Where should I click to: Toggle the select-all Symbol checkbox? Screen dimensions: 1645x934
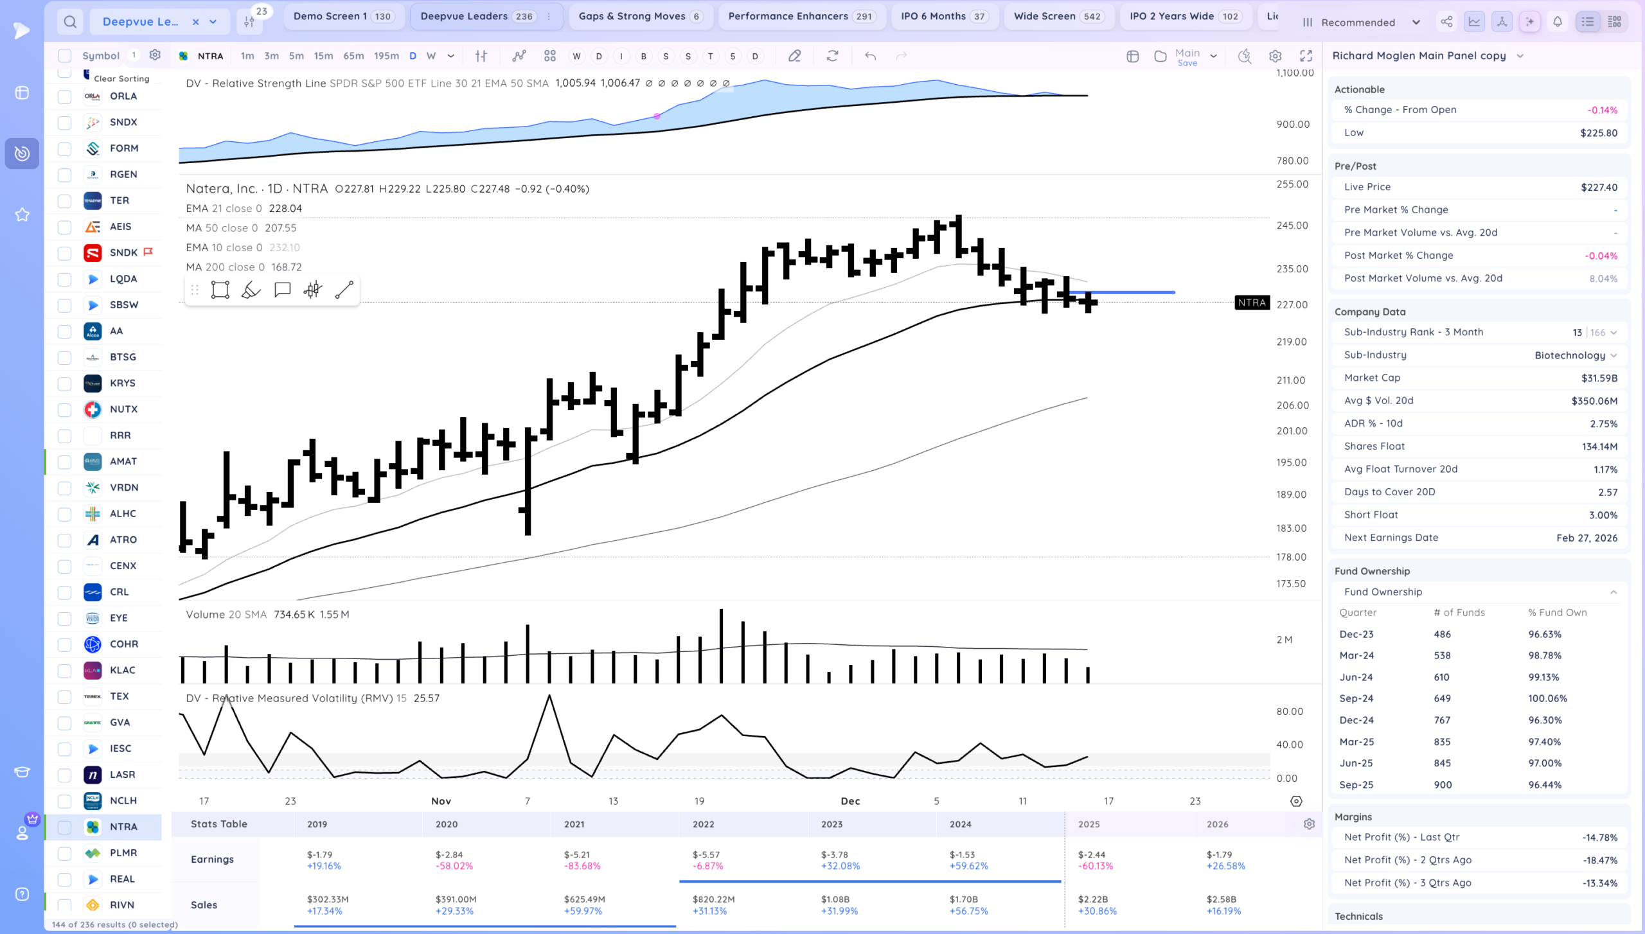click(x=64, y=56)
